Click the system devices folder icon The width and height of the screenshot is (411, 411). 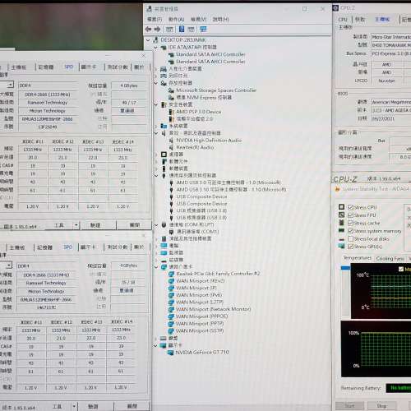tap(164, 126)
